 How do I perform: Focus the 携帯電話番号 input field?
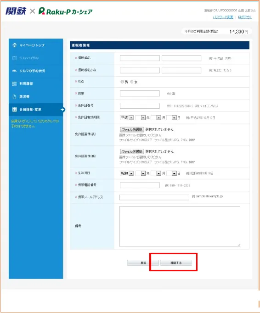click(140, 185)
